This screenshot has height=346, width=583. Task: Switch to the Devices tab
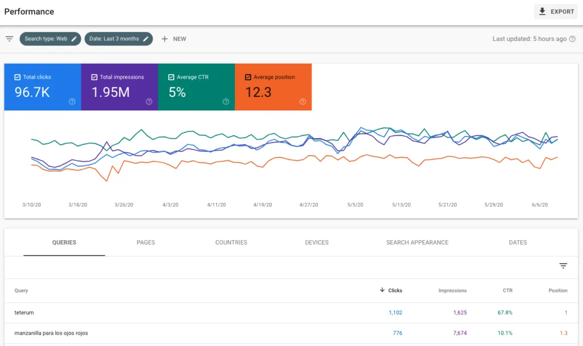[317, 242]
